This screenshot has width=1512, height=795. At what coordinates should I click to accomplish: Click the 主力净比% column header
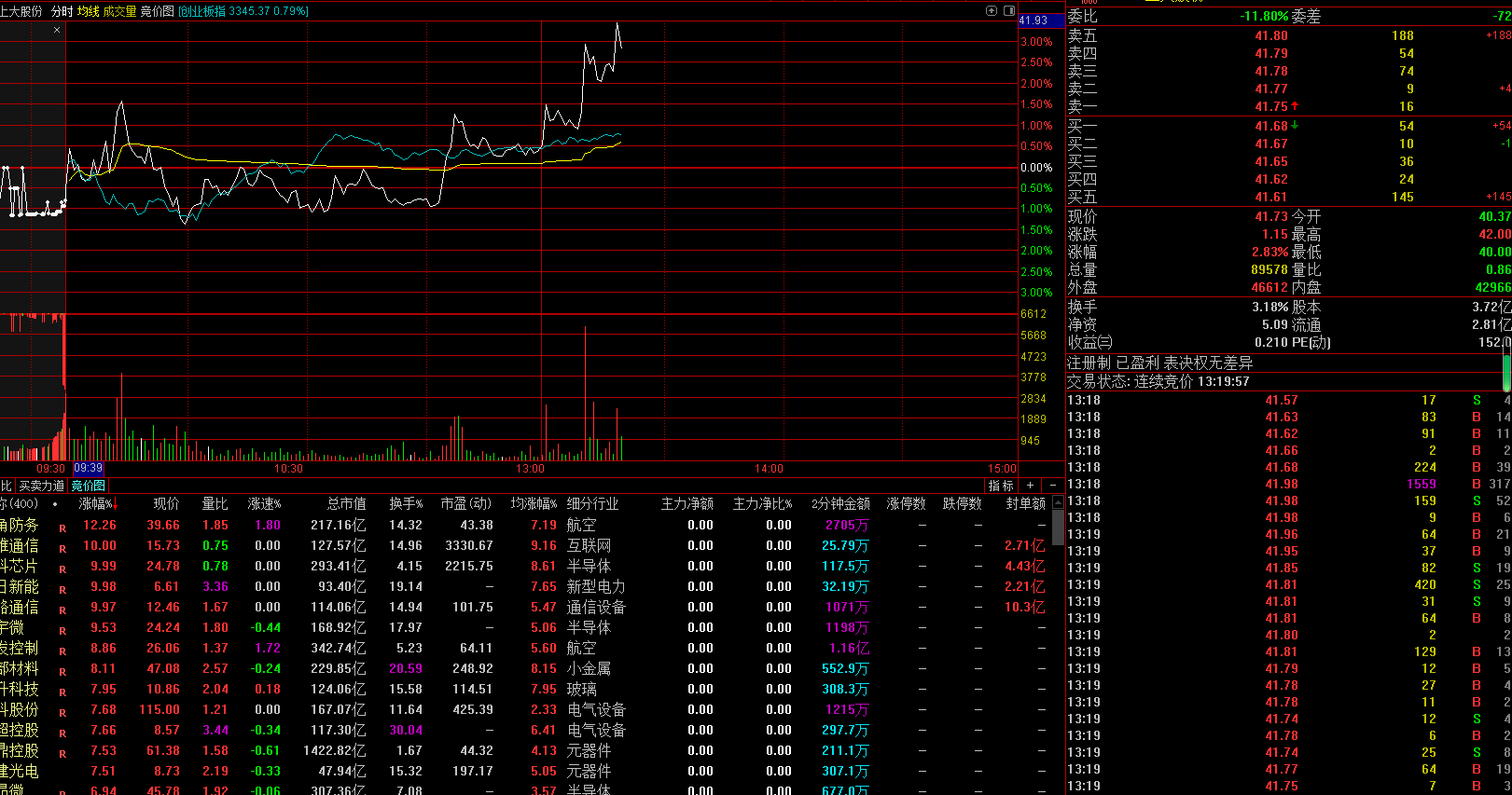coord(762,503)
